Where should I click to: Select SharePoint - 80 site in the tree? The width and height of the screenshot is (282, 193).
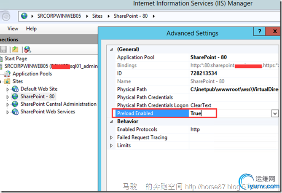click(38, 96)
